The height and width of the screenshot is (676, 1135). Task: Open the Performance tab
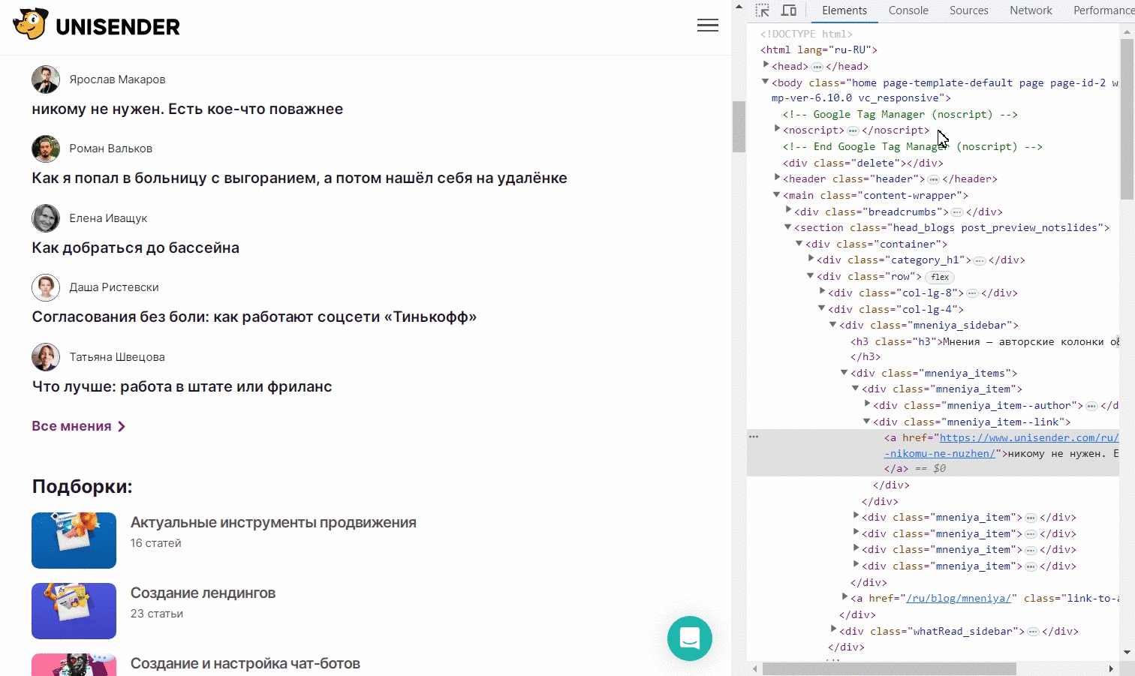[x=1103, y=11]
